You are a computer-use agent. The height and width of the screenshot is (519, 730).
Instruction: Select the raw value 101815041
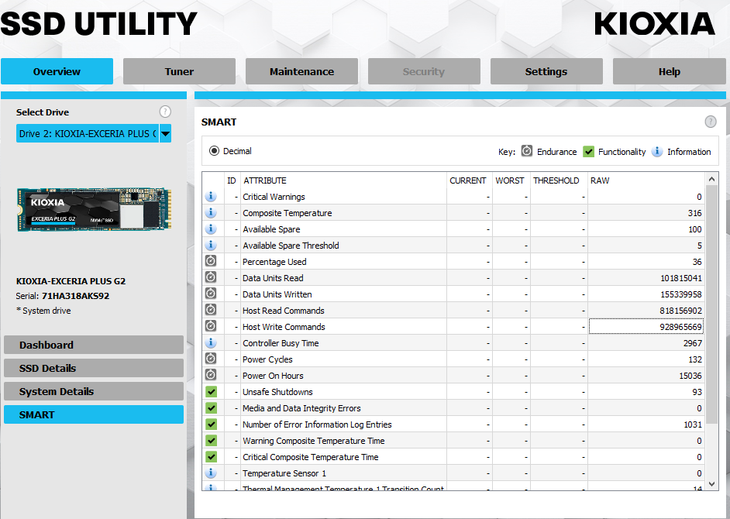click(x=680, y=278)
